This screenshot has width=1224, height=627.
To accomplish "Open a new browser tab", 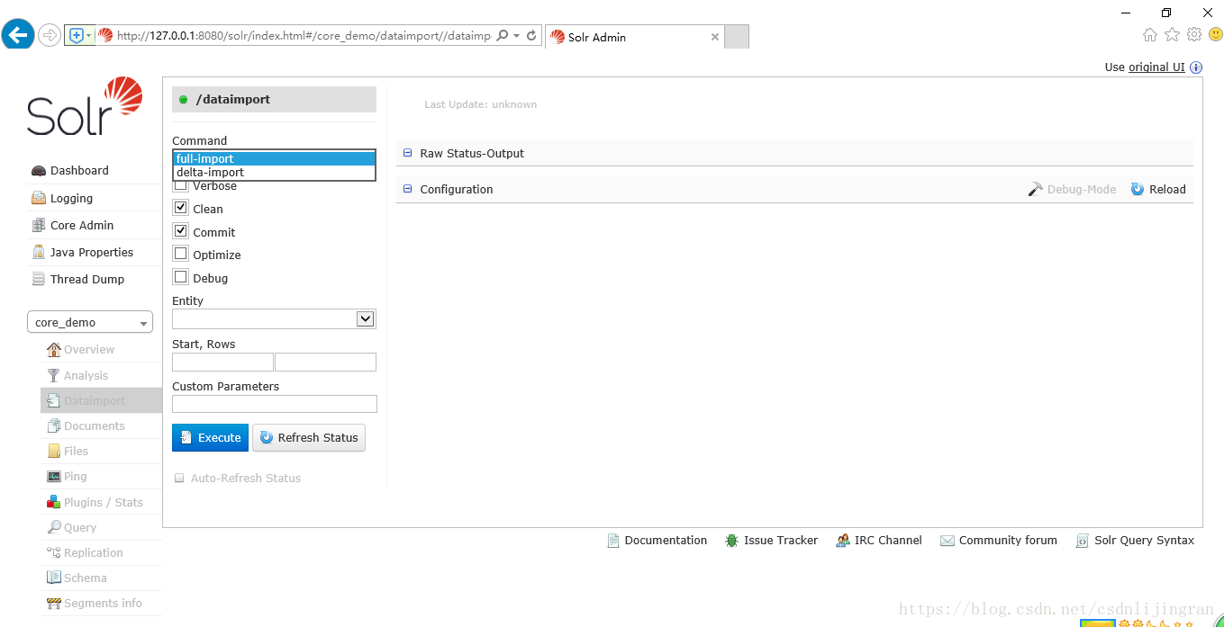I will (737, 37).
